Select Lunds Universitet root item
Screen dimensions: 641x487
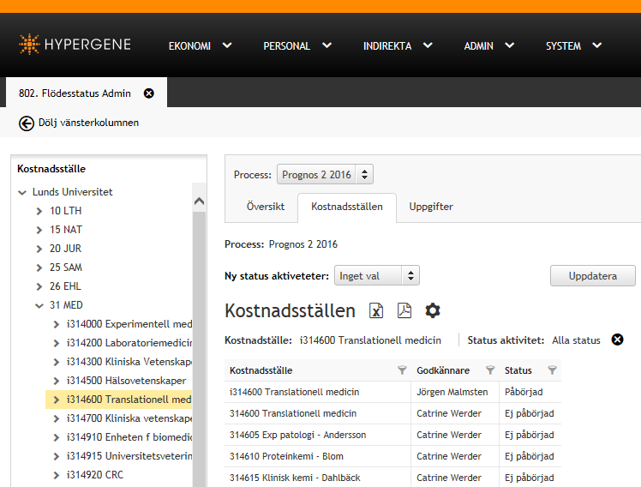coord(72,192)
